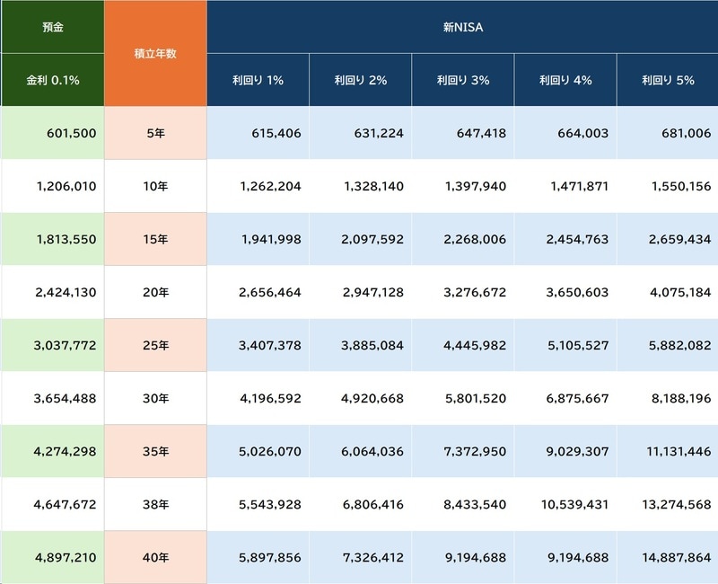Select the 5年 row label

(155, 133)
